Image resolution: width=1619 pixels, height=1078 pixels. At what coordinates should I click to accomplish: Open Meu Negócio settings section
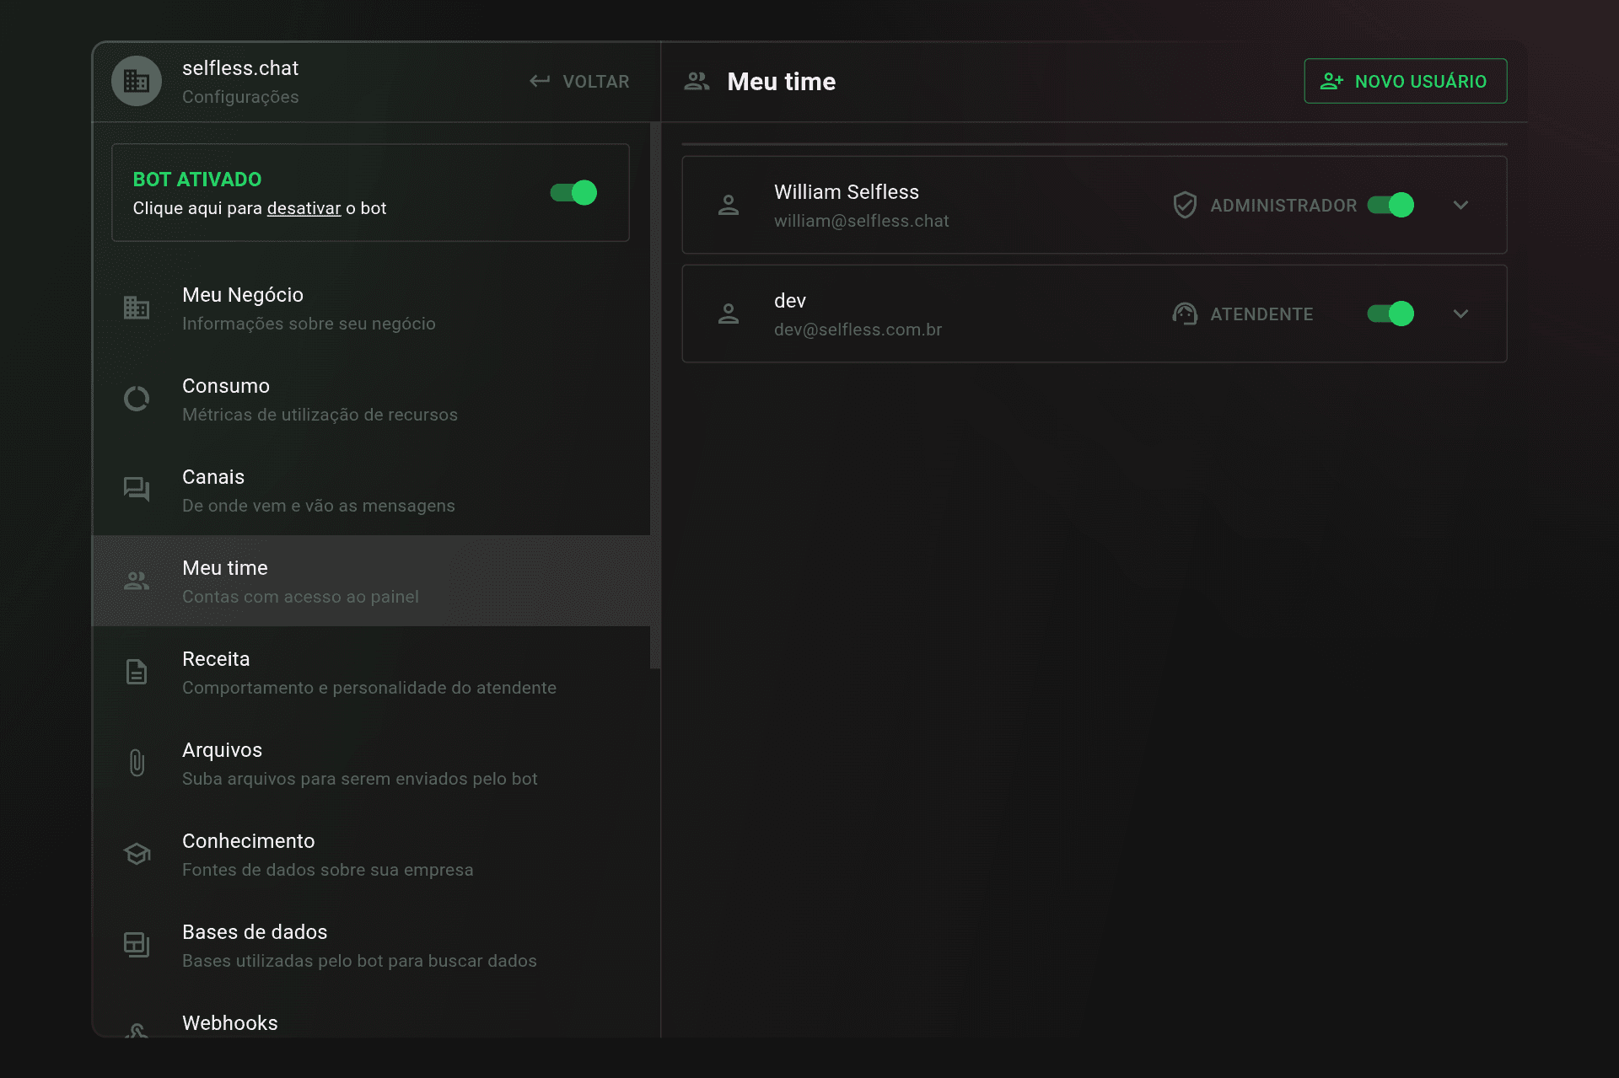(371, 308)
